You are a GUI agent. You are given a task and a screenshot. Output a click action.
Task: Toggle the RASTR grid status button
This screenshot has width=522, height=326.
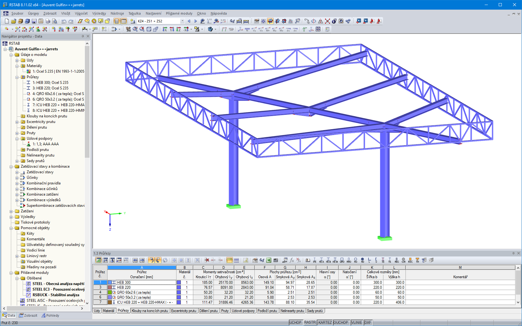[x=310, y=323]
